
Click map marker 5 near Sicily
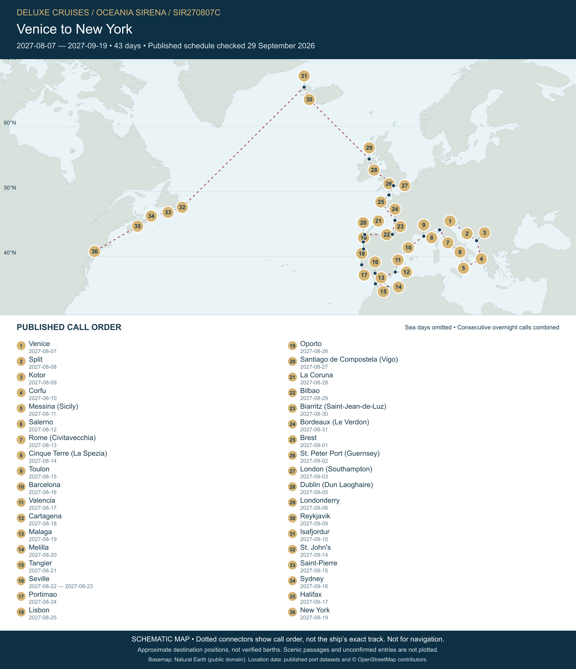click(x=464, y=268)
